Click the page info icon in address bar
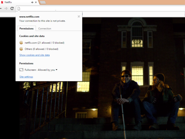Viewport: 185px width, 139px height. click(x=19, y=9)
